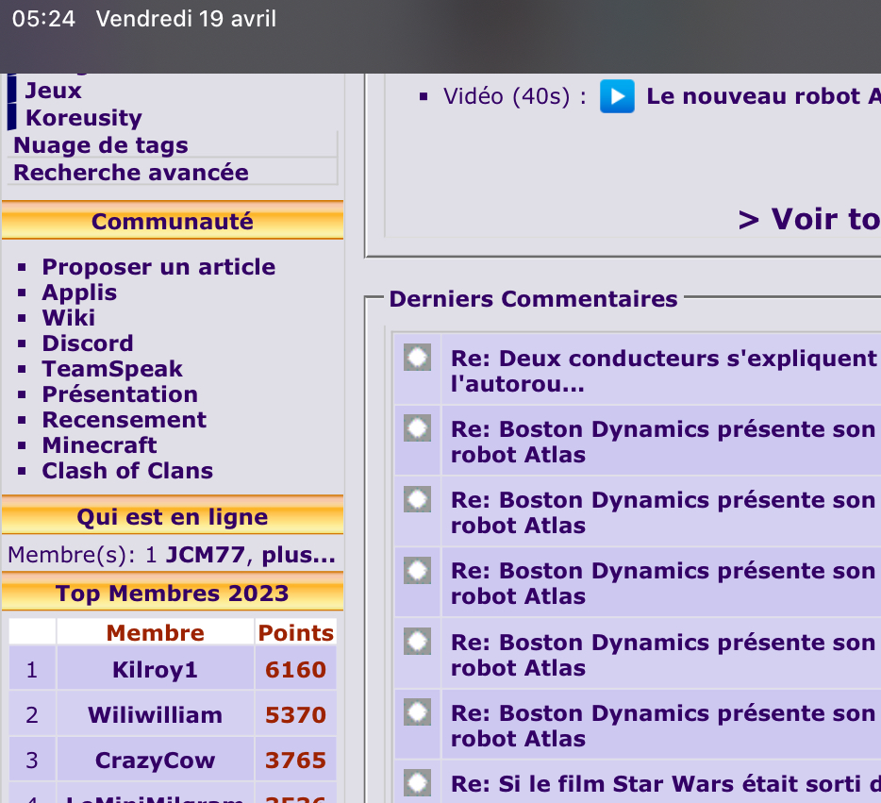Click the blue play icon beside Vidéo (40s)

[617, 97]
